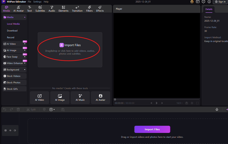Viewport: 228px width, 144px height.
Task: Open the Help menu
Action: (46, 2)
